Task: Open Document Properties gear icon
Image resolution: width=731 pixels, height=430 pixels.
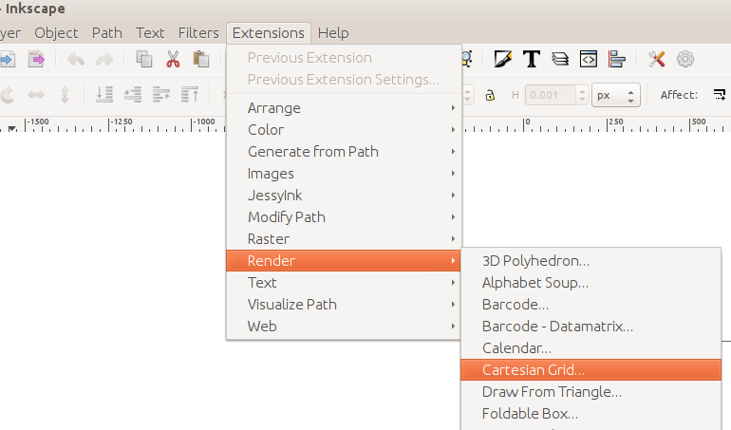Action: (x=685, y=59)
